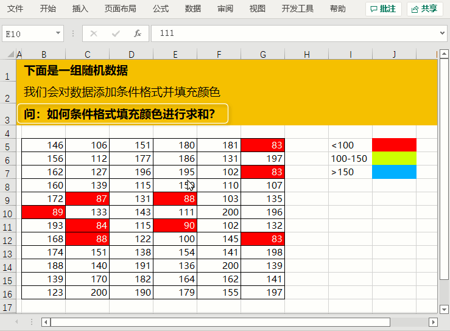Screen dimensions: 450x331
Task: Select column G header
Action: (263, 54)
